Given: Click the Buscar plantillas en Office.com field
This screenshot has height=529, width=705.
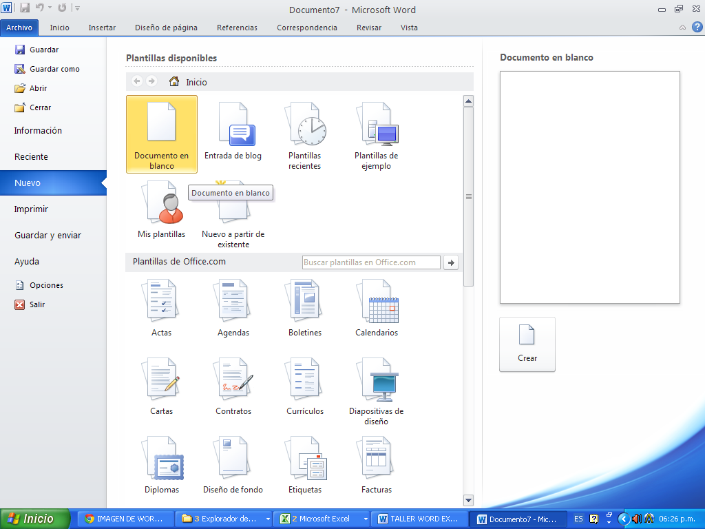Looking at the screenshot, I should (x=371, y=262).
